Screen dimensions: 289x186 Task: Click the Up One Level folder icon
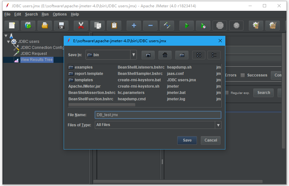pyautogui.click(x=148, y=55)
